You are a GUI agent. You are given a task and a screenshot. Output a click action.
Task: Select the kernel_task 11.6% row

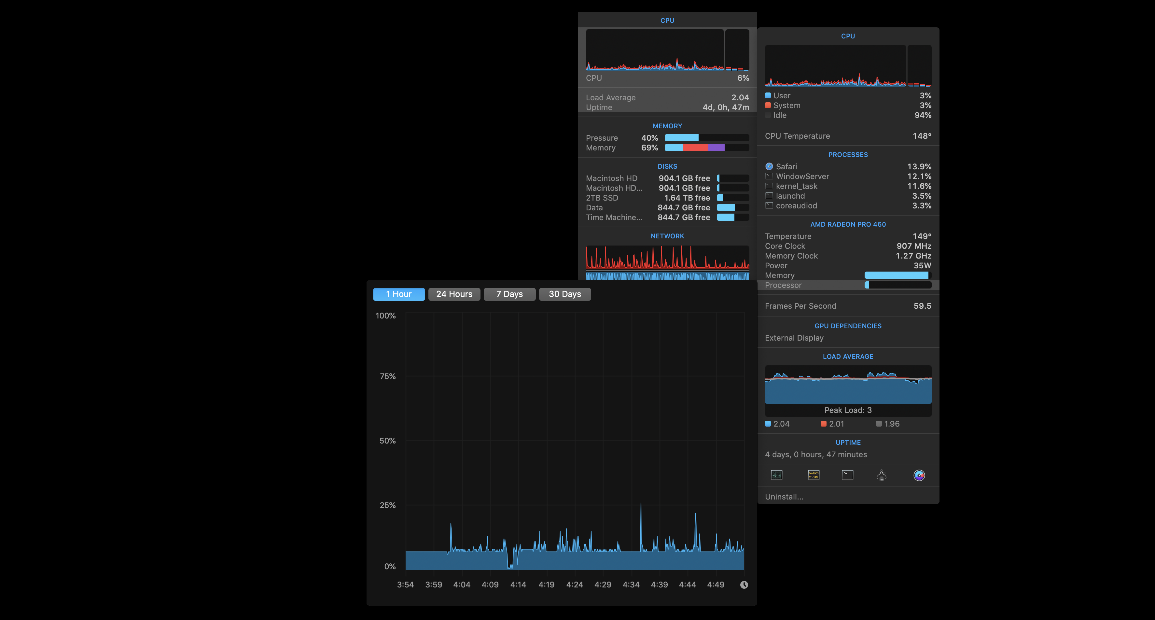tap(848, 186)
